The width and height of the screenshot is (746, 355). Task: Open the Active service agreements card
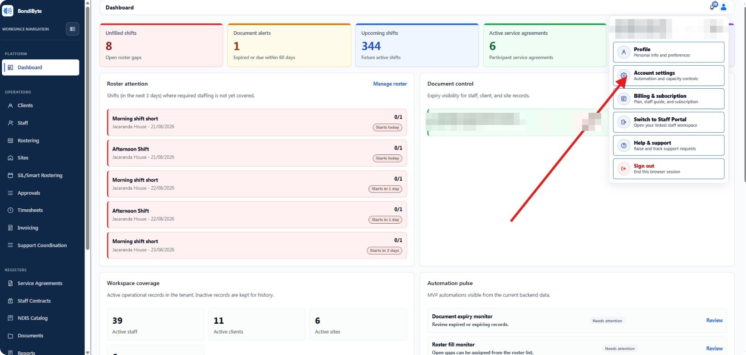pyautogui.click(x=545, y=45)
